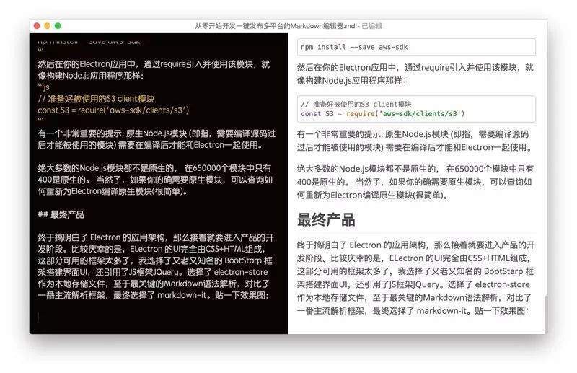
Task: Click the preview code line 'const S3 = require'
Action: click(383, 114)
